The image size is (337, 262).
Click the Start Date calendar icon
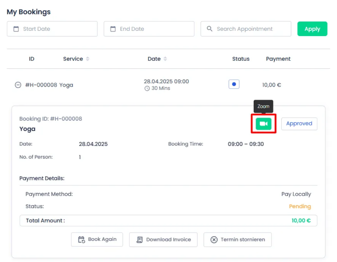16,29
